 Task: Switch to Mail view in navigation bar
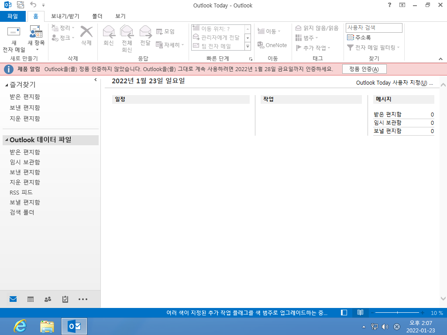pyautogui.click(x=13, y=299)
